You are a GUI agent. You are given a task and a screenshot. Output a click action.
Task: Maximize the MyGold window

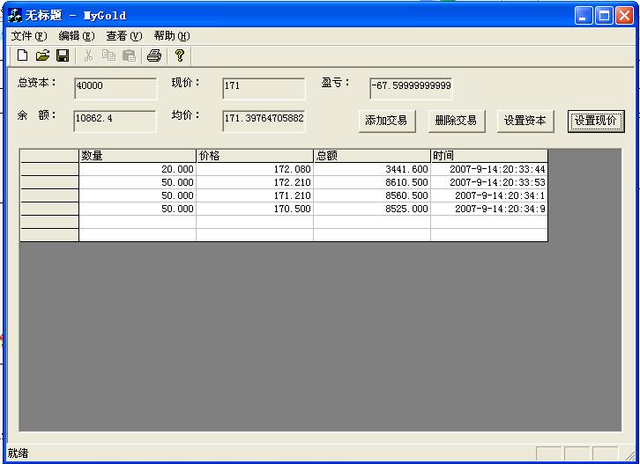coord(604,16)
